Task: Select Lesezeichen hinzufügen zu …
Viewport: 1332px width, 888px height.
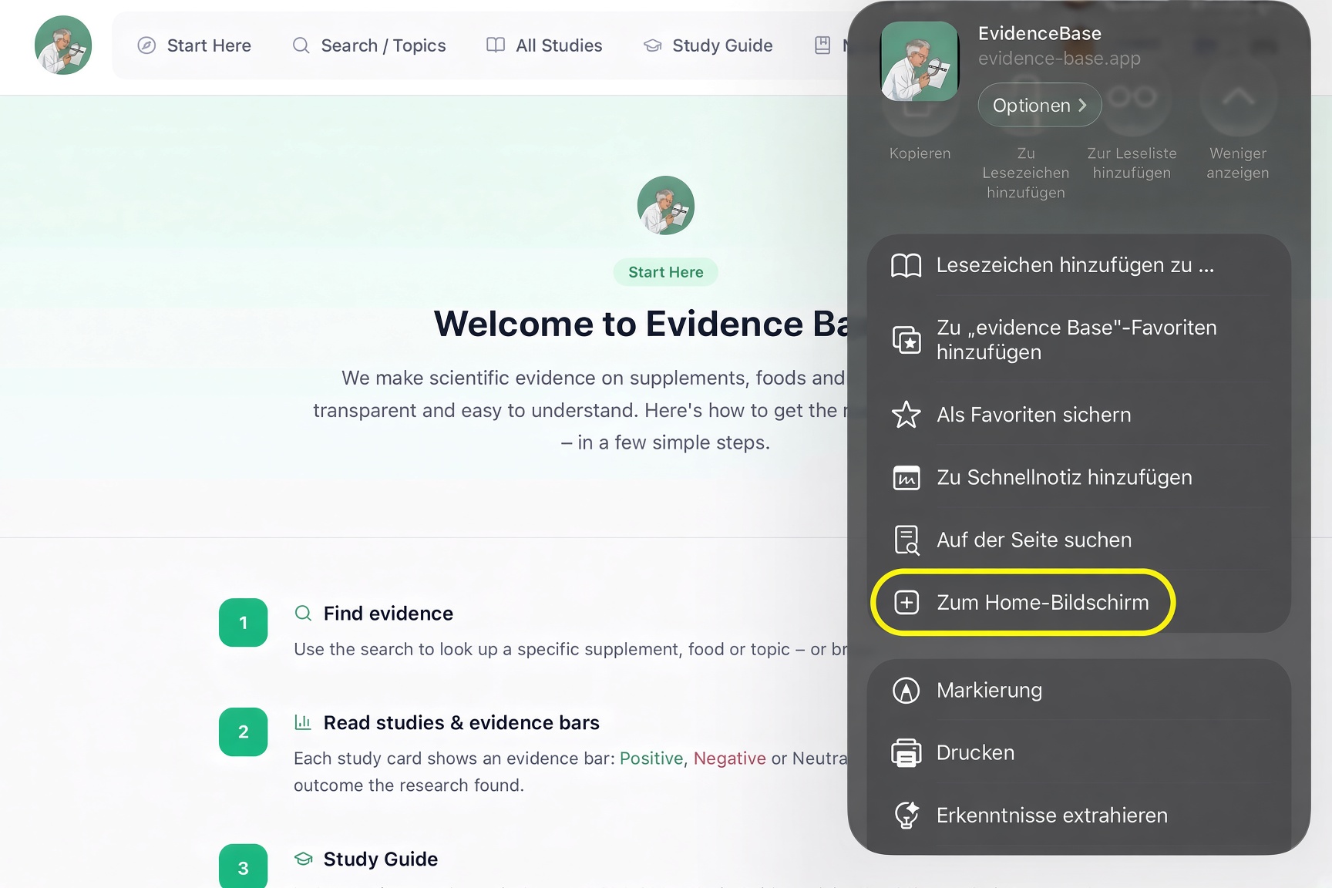Action: click(x=1079, y=265)
